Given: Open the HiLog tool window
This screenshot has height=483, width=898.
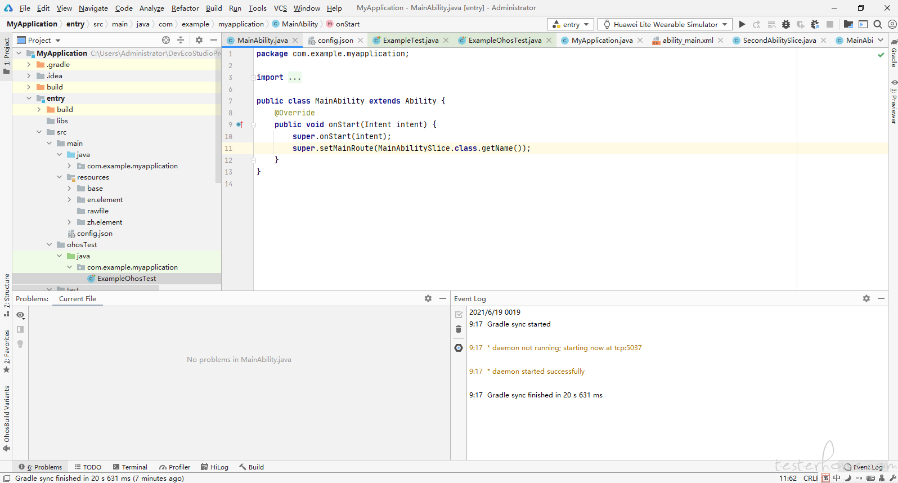Looking at the screenshot, I should 214,467.
